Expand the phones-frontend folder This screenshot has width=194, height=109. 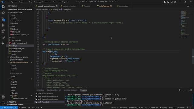[16, 60]
